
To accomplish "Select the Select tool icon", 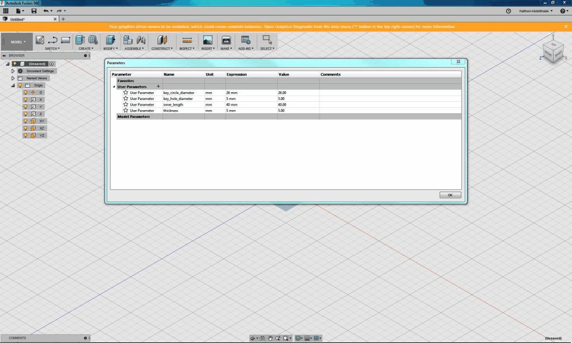I will [x=267, y=40].
